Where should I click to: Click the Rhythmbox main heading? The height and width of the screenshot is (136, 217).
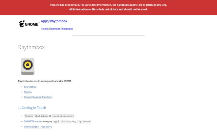31,47
